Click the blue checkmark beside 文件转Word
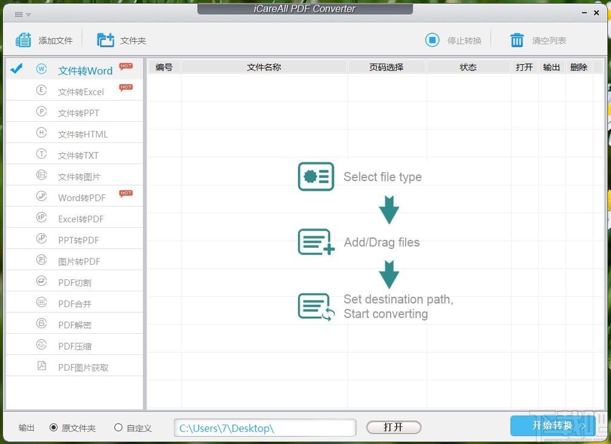Image resolution: width=611 pixels, height=444 pixels. tap(16, 68)
